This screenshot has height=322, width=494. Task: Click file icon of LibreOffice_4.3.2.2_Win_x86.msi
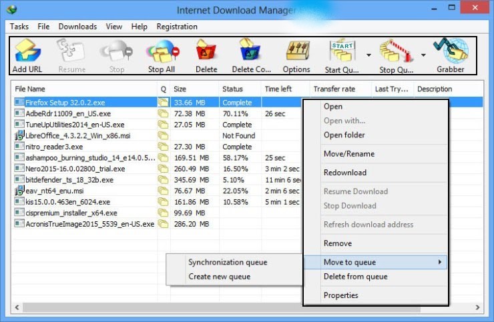click(19, 135)
